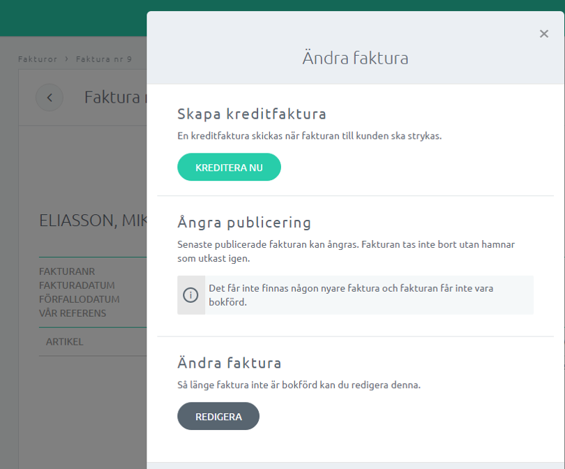Click the Ändra faktura dialog title

click(355, 58)
